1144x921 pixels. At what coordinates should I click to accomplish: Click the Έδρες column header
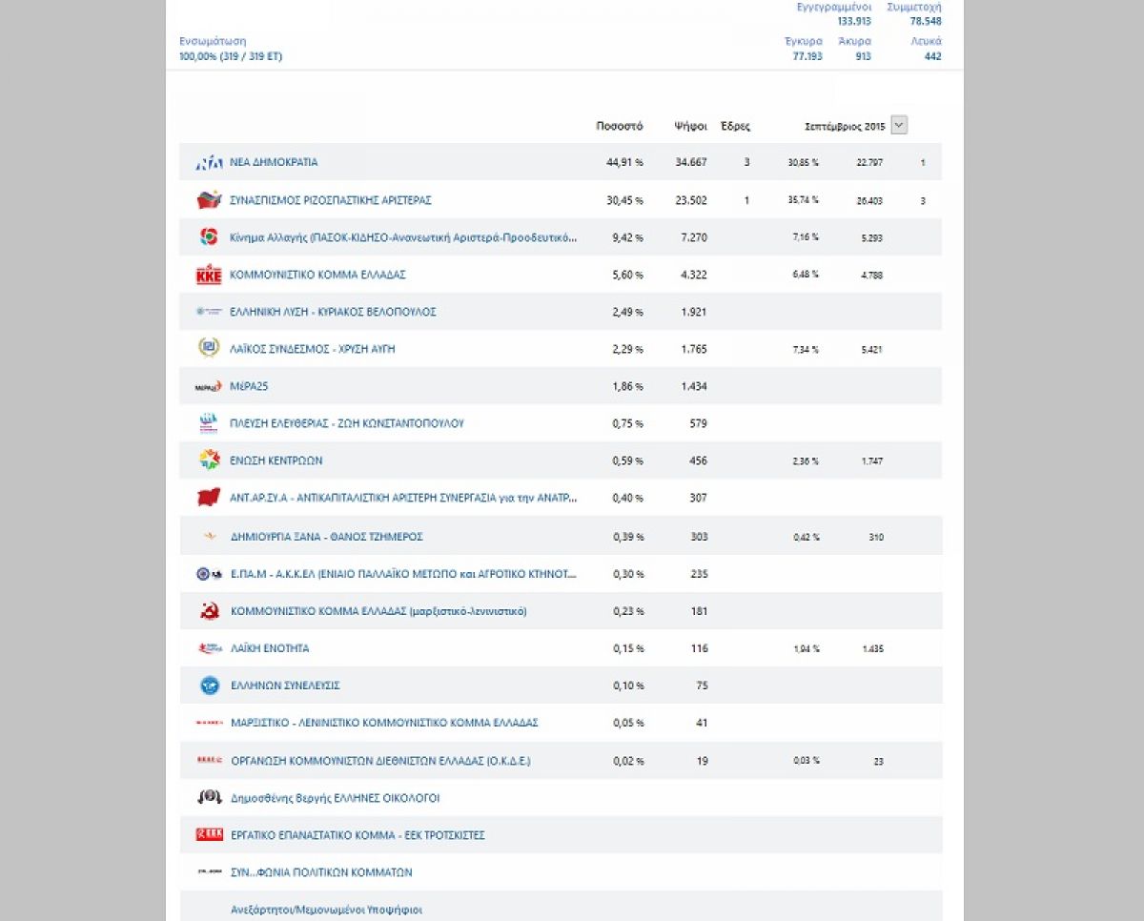(735, 126)
